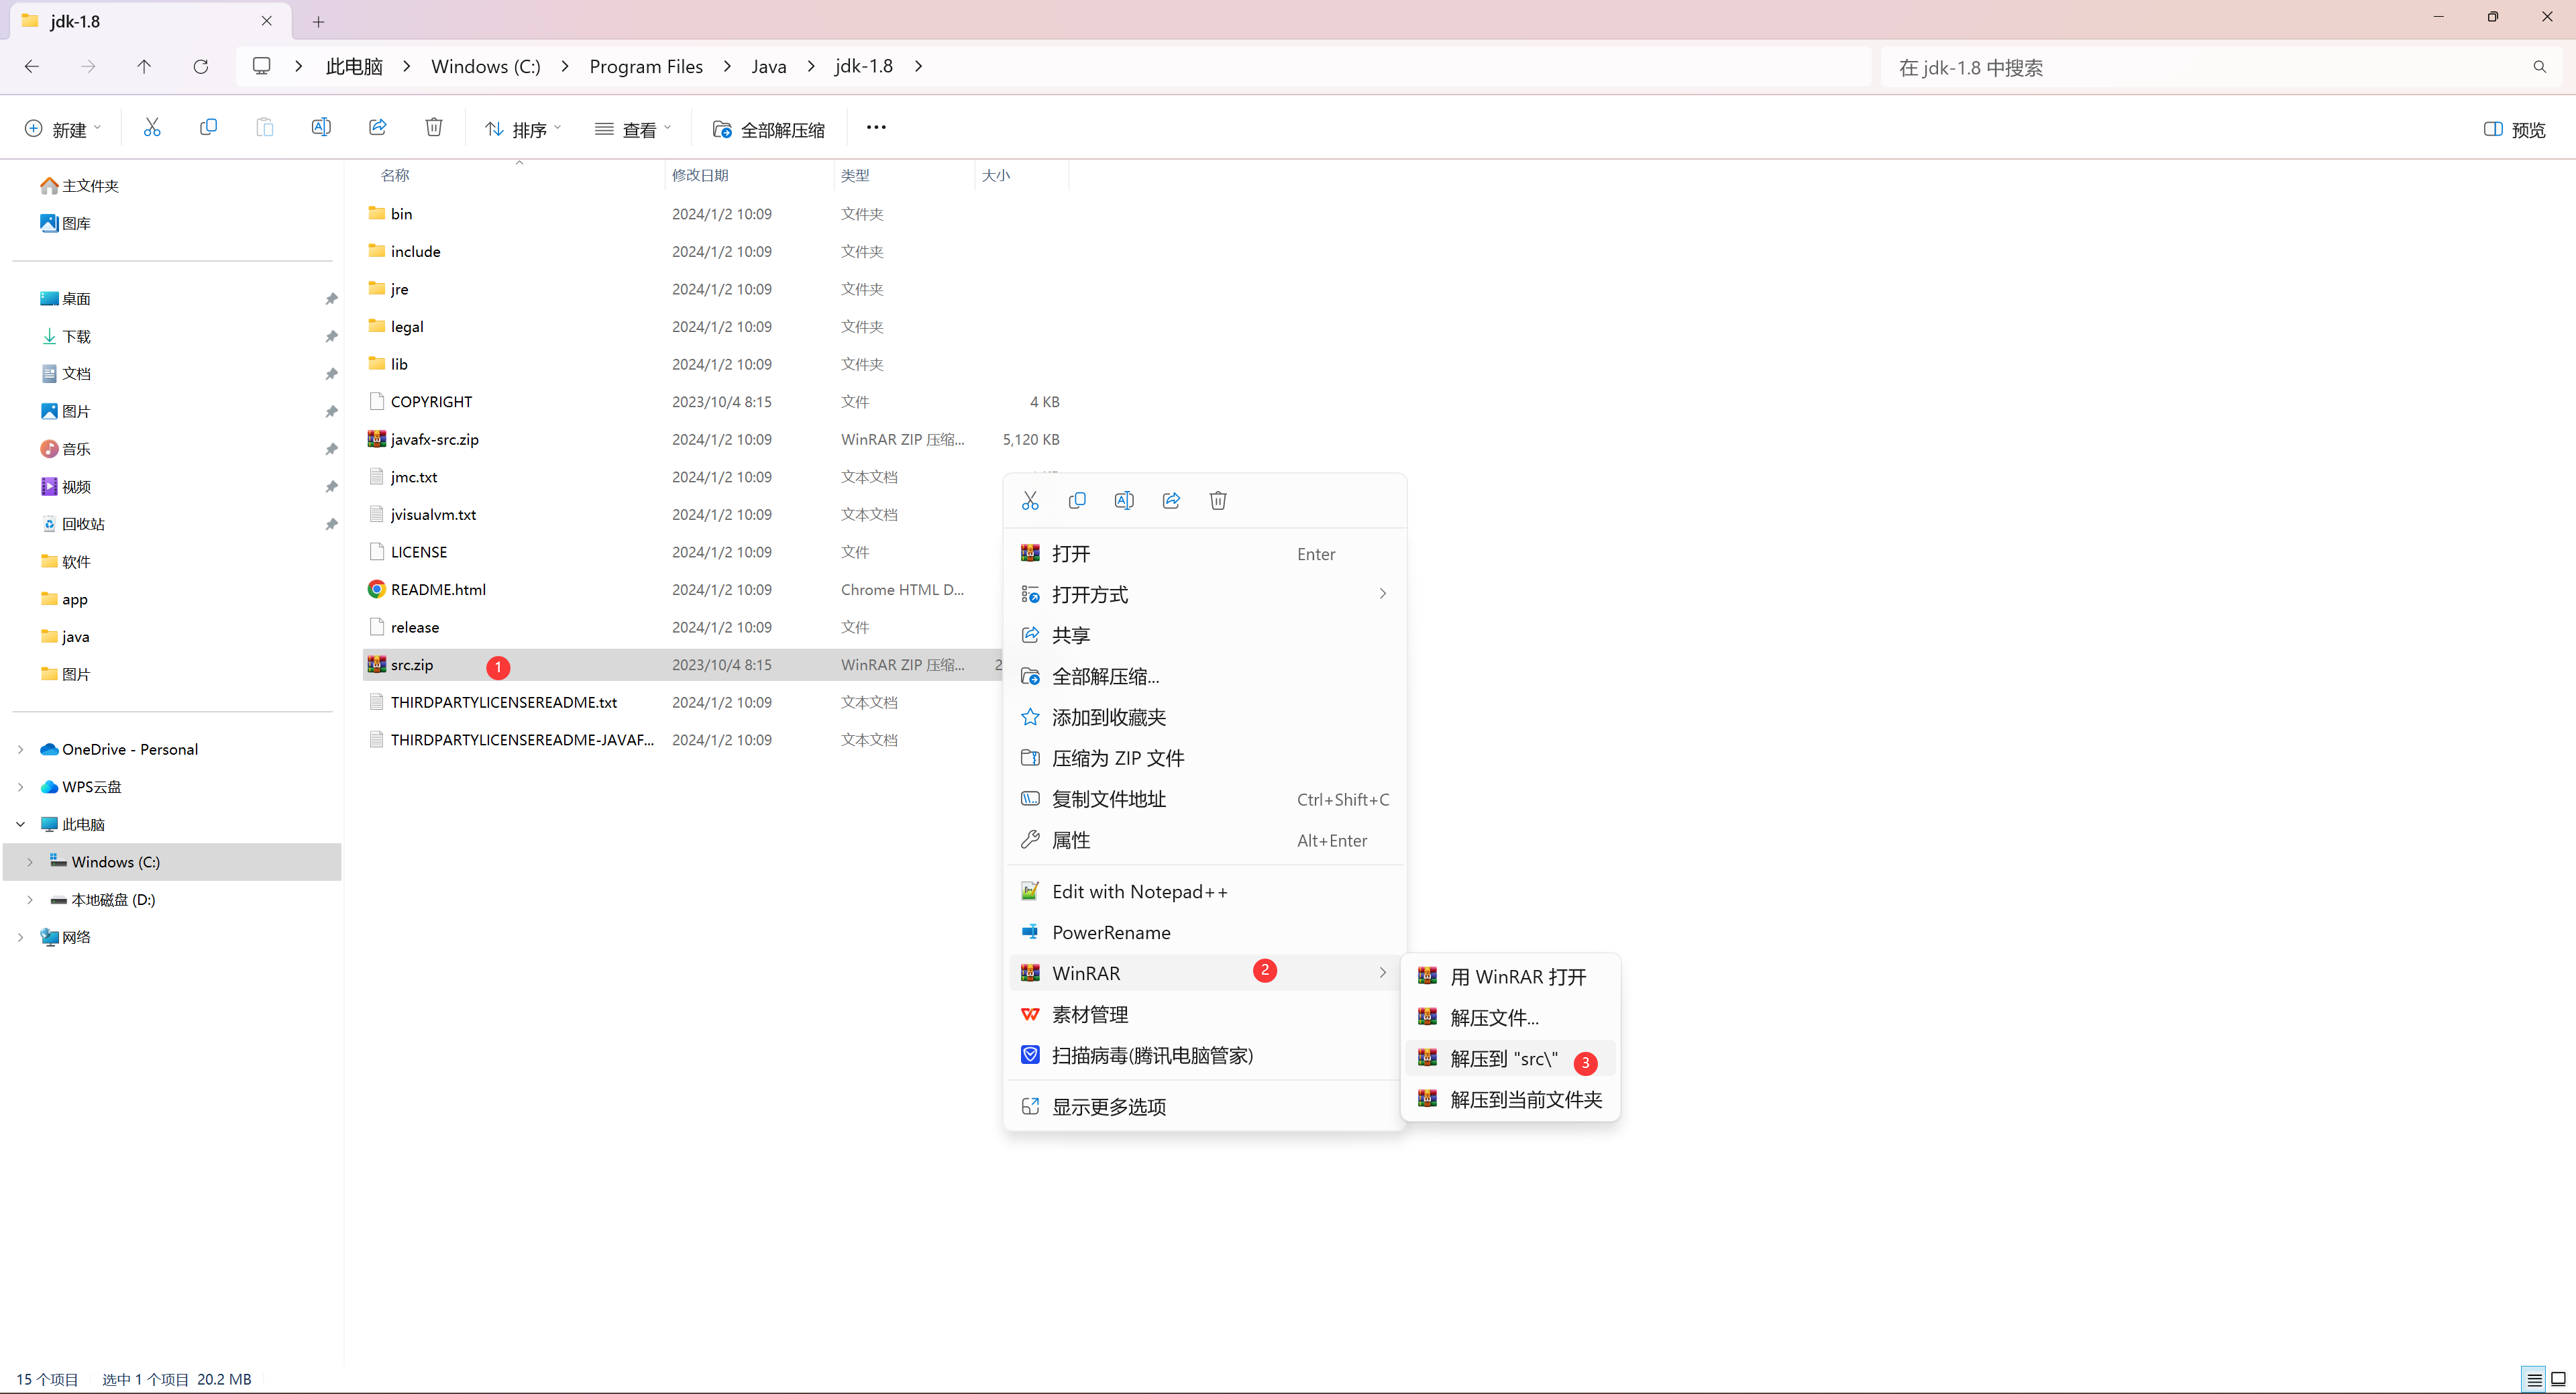The height and width of the screenshot is (1394, 2576).
Task: Switch to the details view icon in the status bar
Action: (x=2534, y=1379)
